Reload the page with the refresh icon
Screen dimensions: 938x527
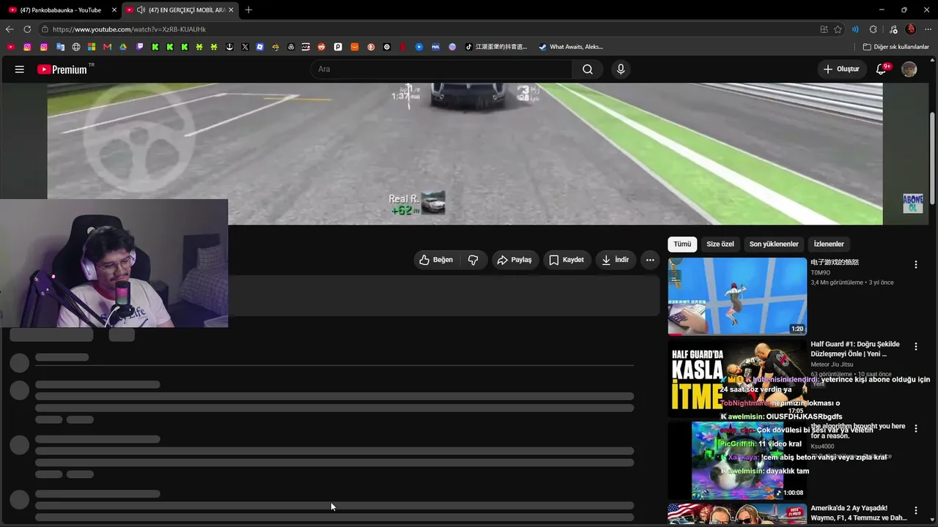pos(27,29)
